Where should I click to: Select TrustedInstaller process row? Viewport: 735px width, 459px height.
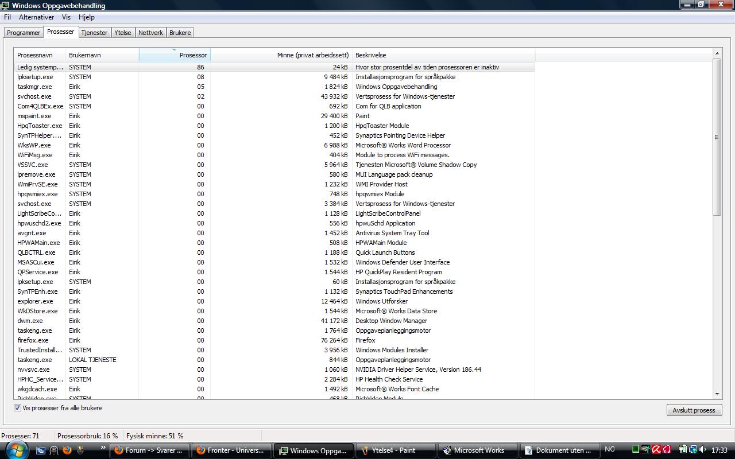point(274,350)
